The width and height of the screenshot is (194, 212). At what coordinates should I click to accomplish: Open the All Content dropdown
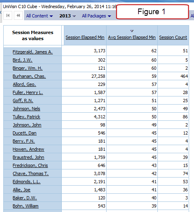tap(39, 16)
